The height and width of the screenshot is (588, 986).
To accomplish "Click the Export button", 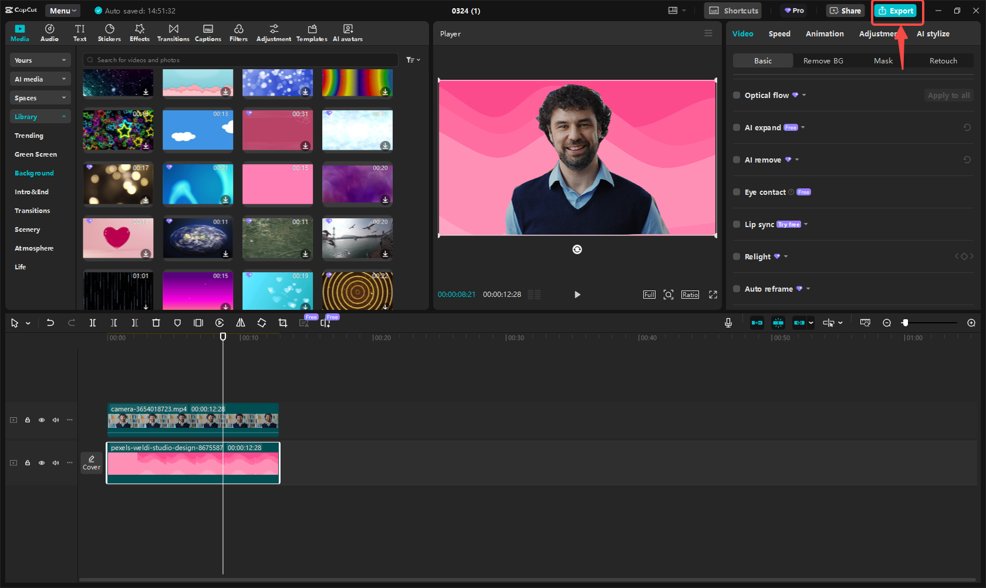I will (x=897, y=11).
